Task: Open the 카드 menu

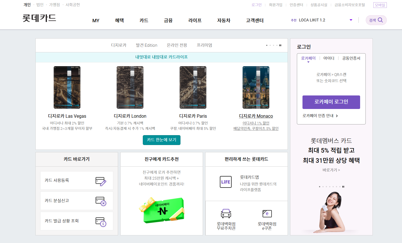Action: pos(144,21)
